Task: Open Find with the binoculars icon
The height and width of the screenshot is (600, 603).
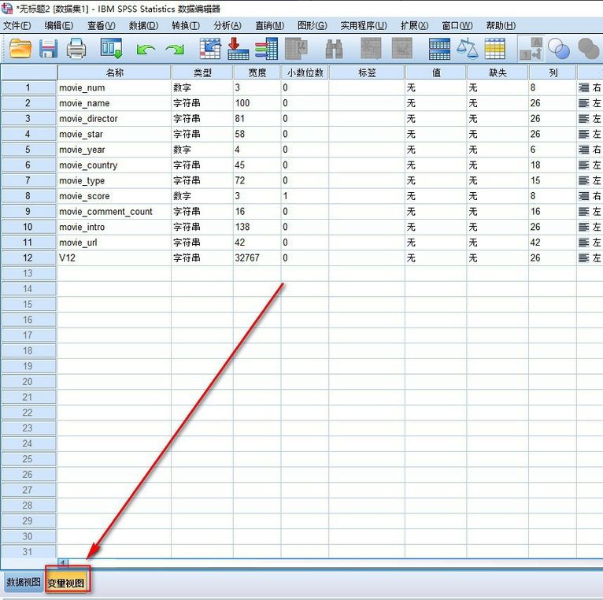Action: (x=334, y=49)
